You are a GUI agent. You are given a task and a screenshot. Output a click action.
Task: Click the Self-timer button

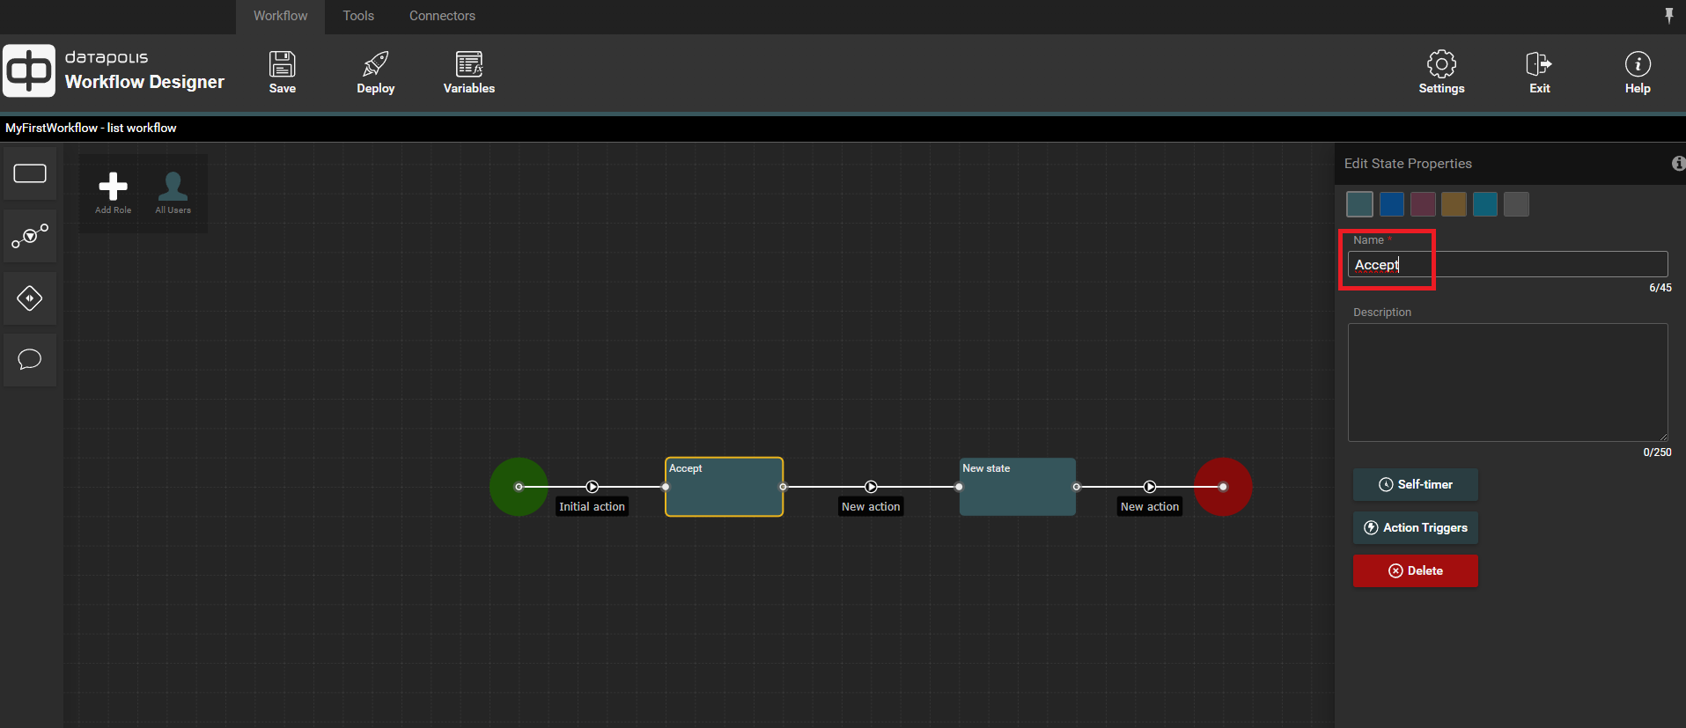pos(1415,484)
